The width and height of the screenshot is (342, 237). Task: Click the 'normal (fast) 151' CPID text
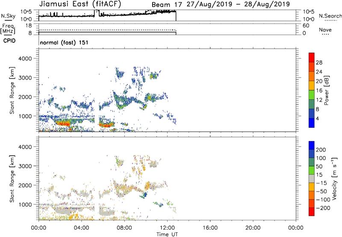click(64, 42)
